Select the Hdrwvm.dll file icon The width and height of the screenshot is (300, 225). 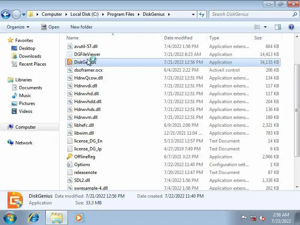pos(70,117)
